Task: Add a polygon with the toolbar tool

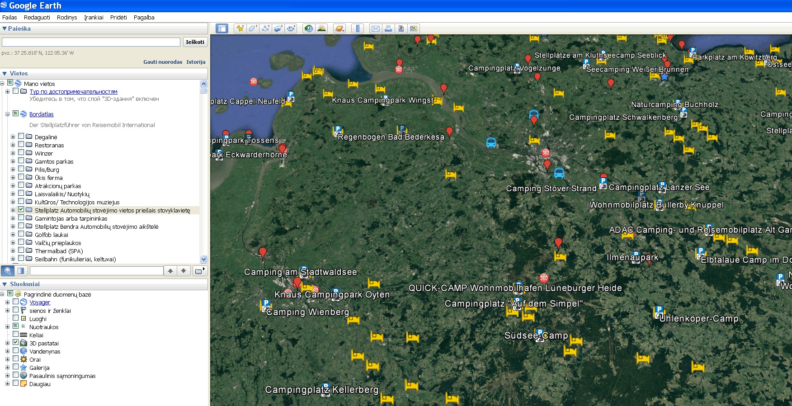Action: tap(253, 28)
